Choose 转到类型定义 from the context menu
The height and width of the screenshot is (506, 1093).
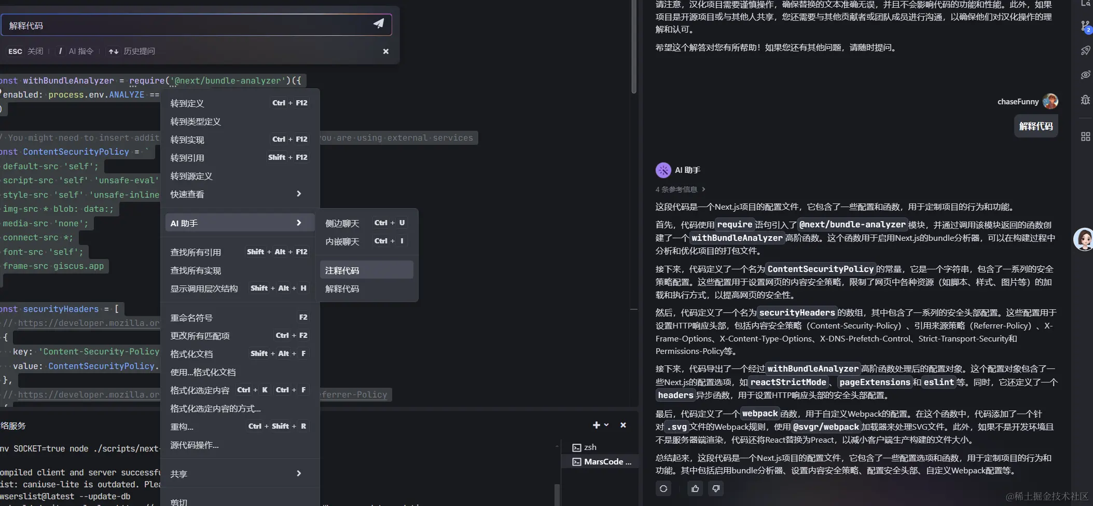(240, 121)
